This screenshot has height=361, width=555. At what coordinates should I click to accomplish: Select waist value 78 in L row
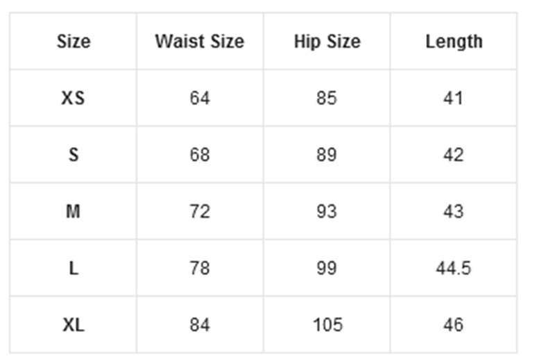(x=199, y=268)
